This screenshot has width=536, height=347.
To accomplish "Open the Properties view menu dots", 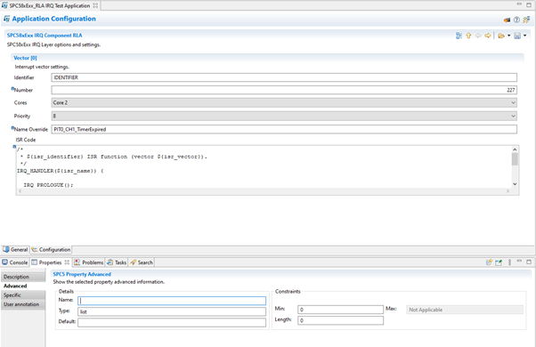I will [x=509, y=262].
